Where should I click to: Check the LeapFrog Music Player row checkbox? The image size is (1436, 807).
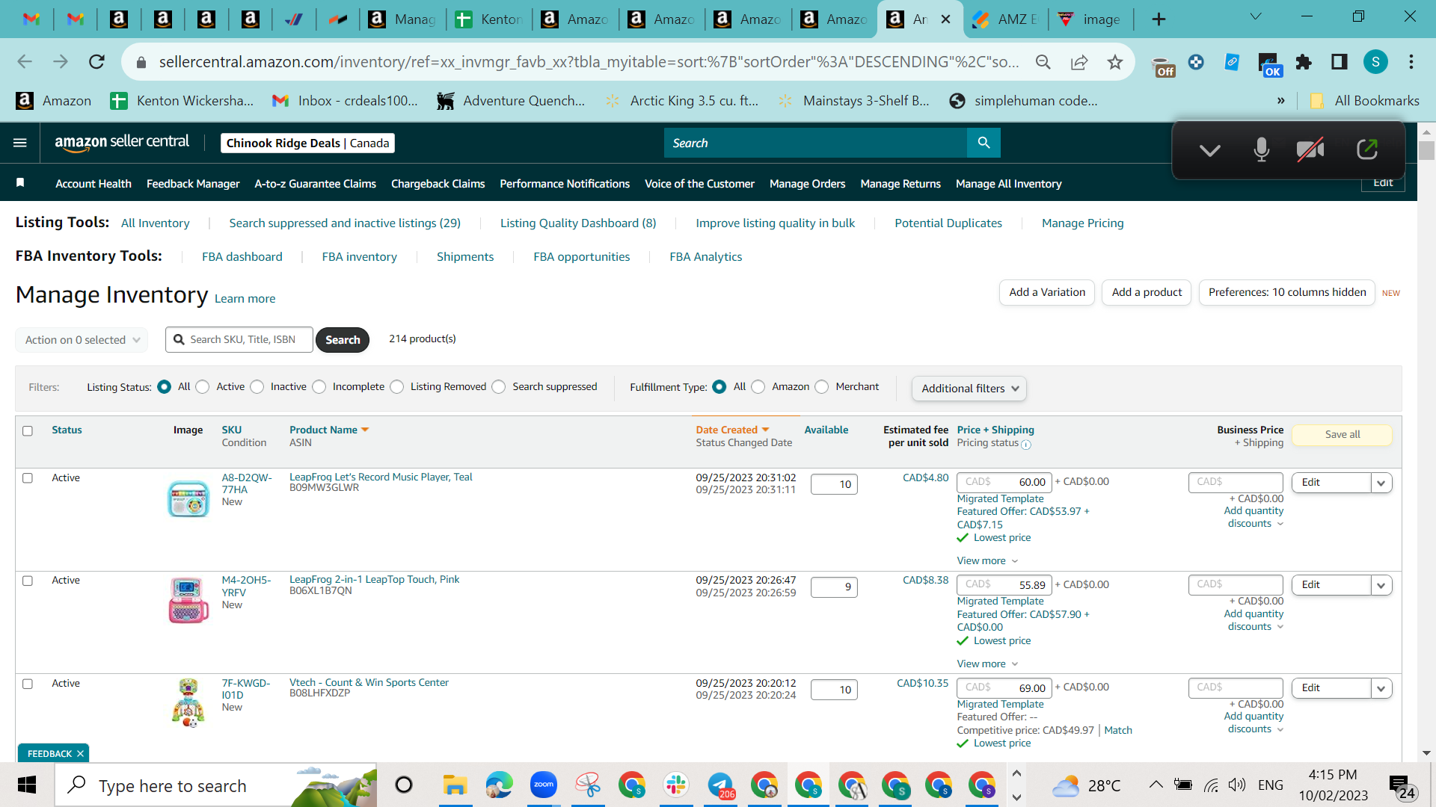[28, 478]
